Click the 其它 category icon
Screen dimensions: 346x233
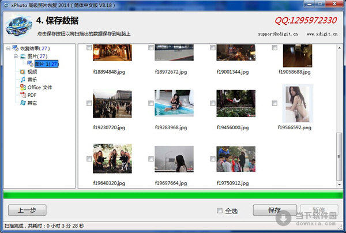coord(22,103)
